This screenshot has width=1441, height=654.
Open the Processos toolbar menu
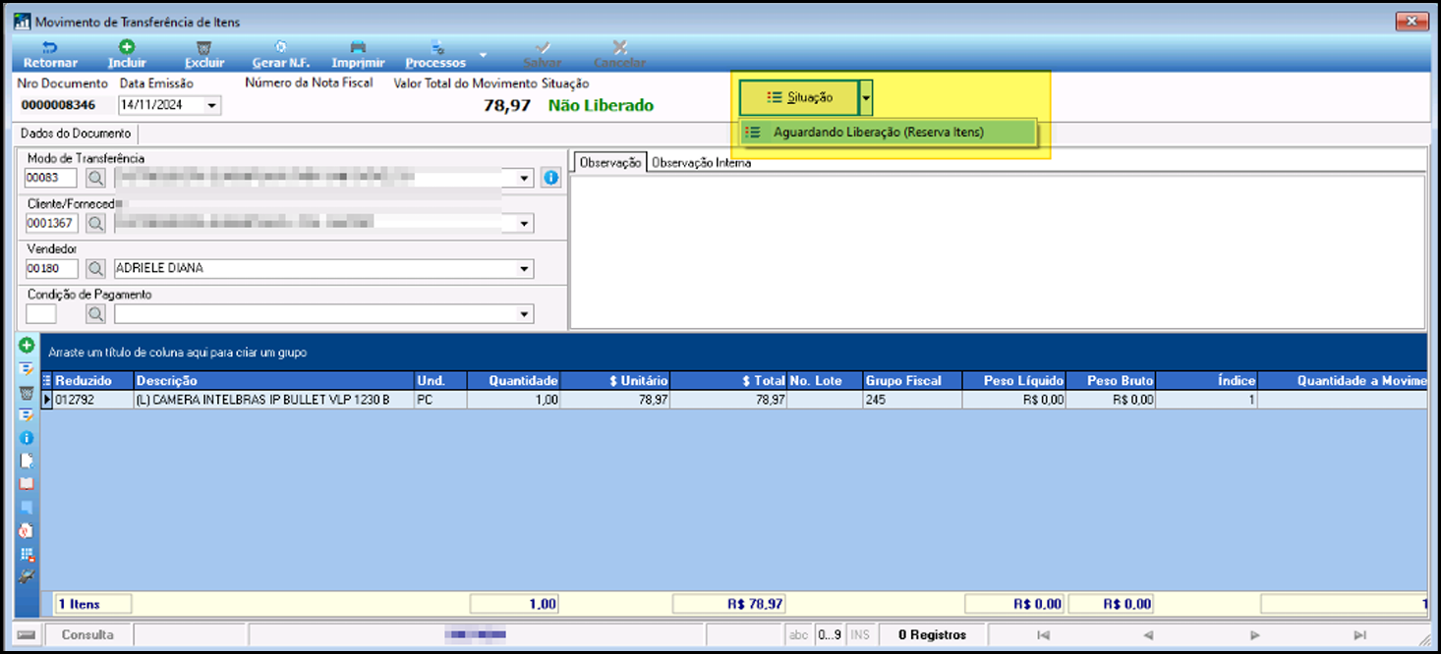click(435, 54)
